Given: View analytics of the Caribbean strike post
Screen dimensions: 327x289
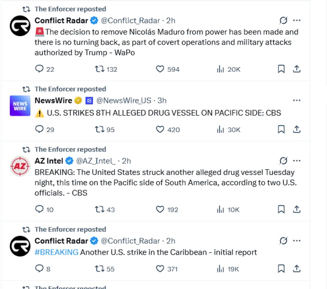Looking at the screenshot, I should coord(220,269).
